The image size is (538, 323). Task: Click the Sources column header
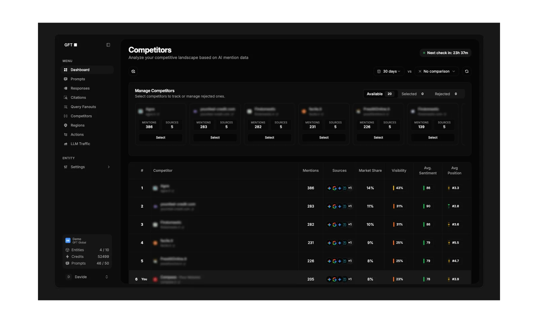point(340,171)
